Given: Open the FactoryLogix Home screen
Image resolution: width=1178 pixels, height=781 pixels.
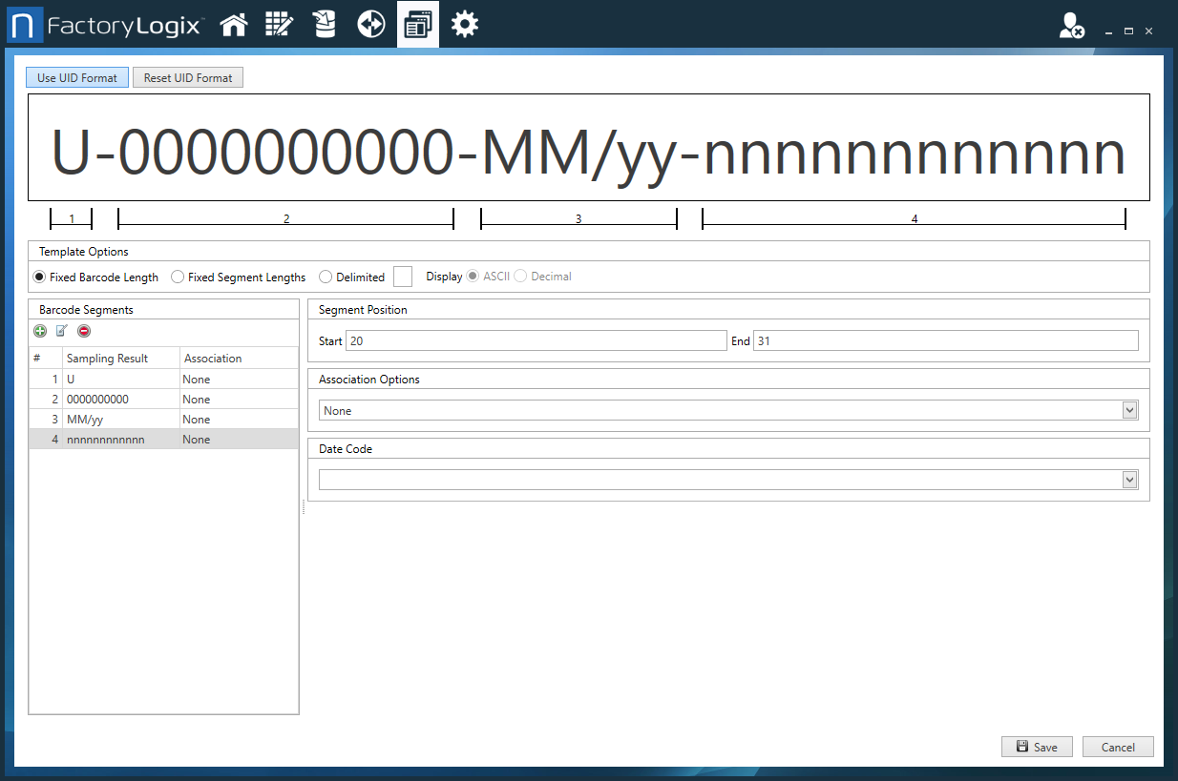Looking at the screenshot, I should coord(233,24).
